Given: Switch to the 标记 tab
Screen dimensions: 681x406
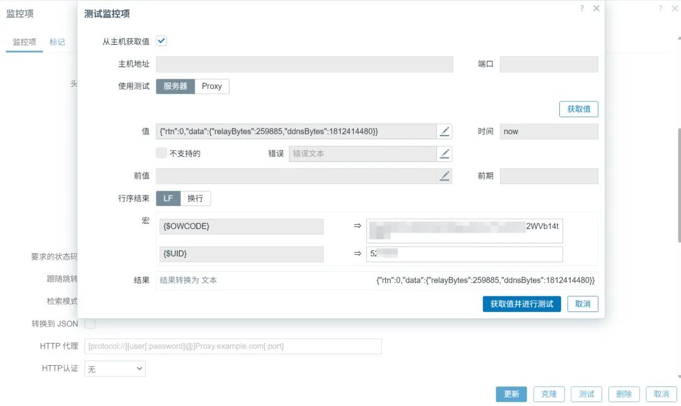Looking at the screenshot, I should pos(57,42).
